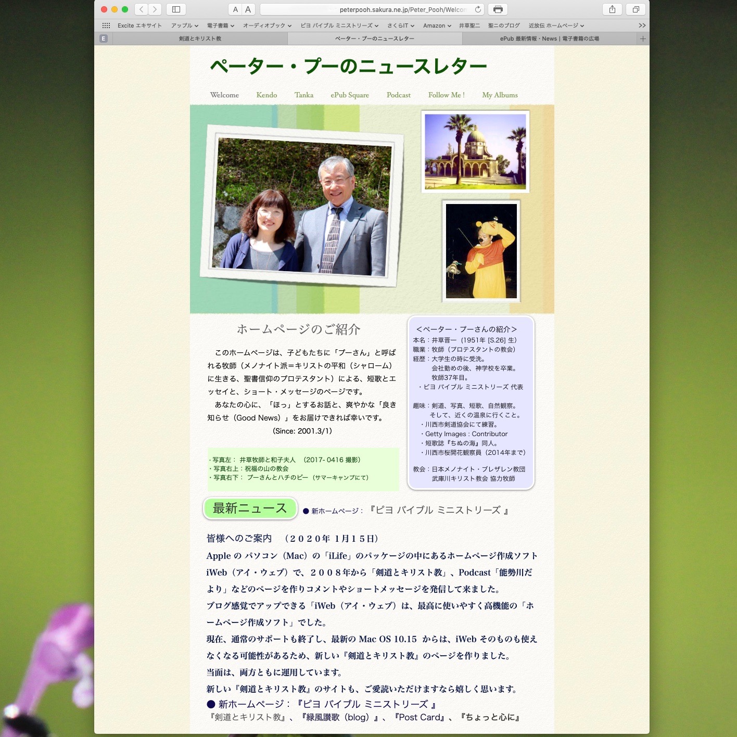Open the Share menu
Image resolution: width=737 pixels, height=737 pixels.
(x=612, y=9)
